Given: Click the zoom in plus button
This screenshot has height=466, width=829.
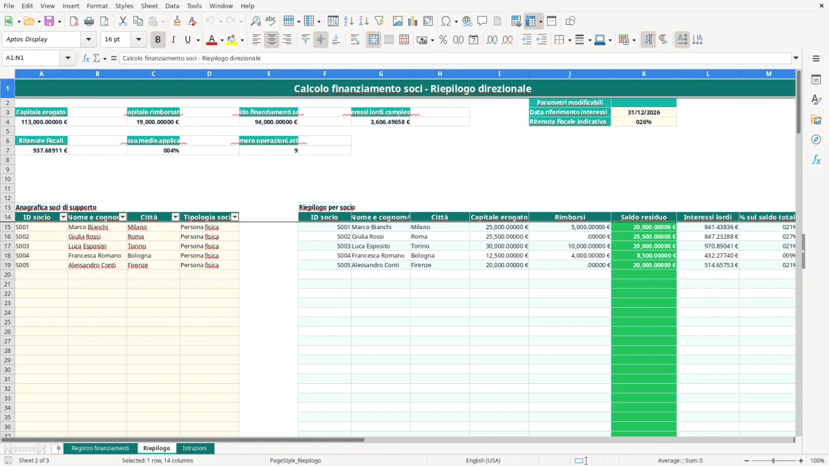Looking at the screenshot, I should click(801, 460).
